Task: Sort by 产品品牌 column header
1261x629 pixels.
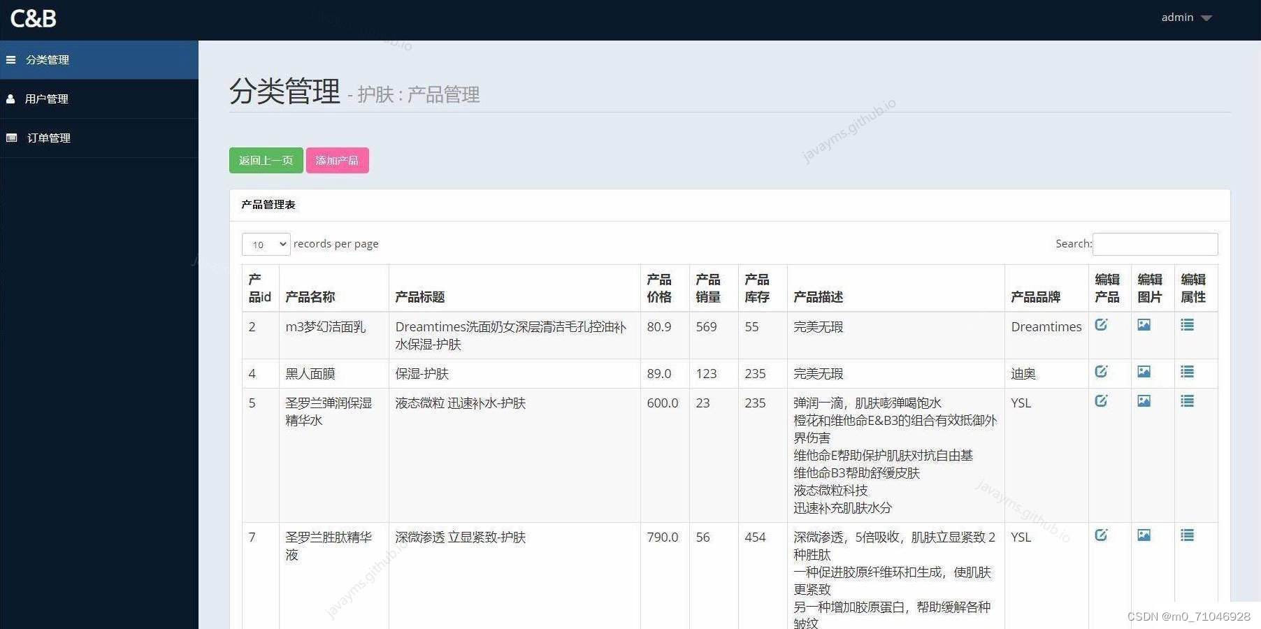Action: pyautogui.click(x=1046, y=288)
